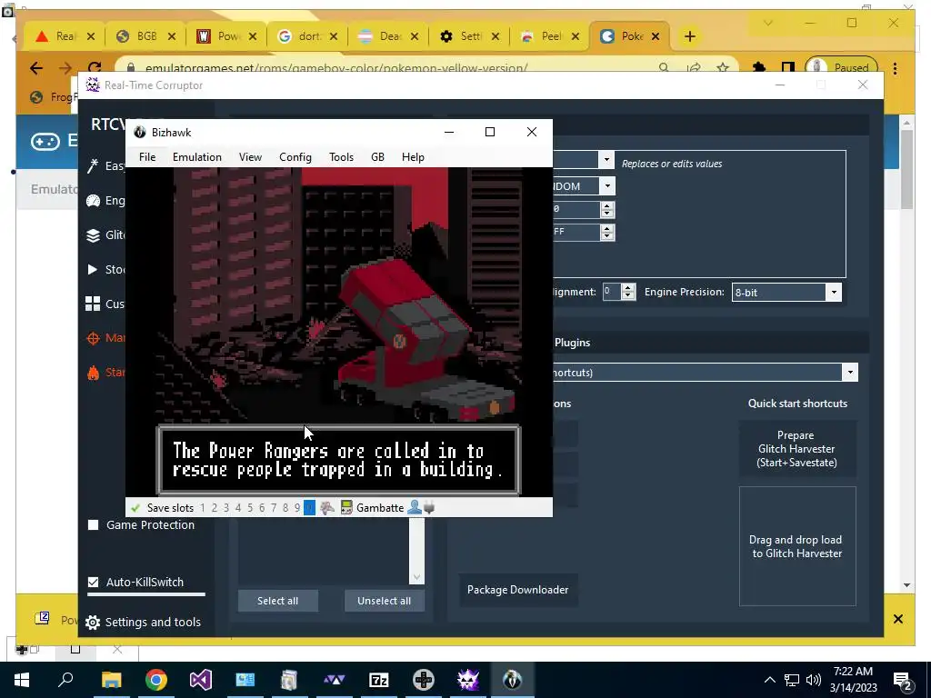Screen dimensions: 931x698
Task: Click the volume icon in system tray
Action: 814,680
